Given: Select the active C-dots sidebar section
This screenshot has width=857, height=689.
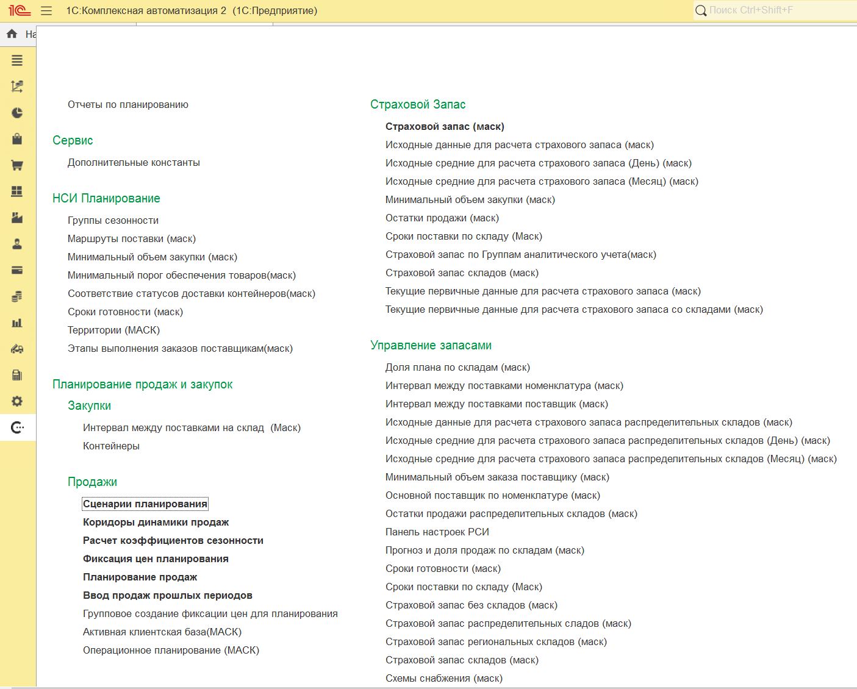Looking at the screenshot, I should pos(18,427).
